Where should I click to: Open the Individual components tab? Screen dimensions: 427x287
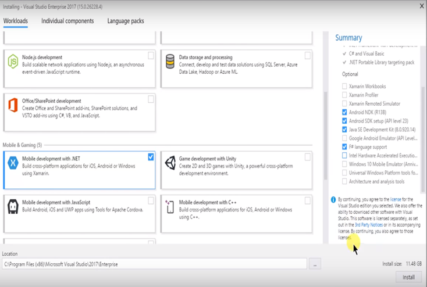click(x=67, y=21)
